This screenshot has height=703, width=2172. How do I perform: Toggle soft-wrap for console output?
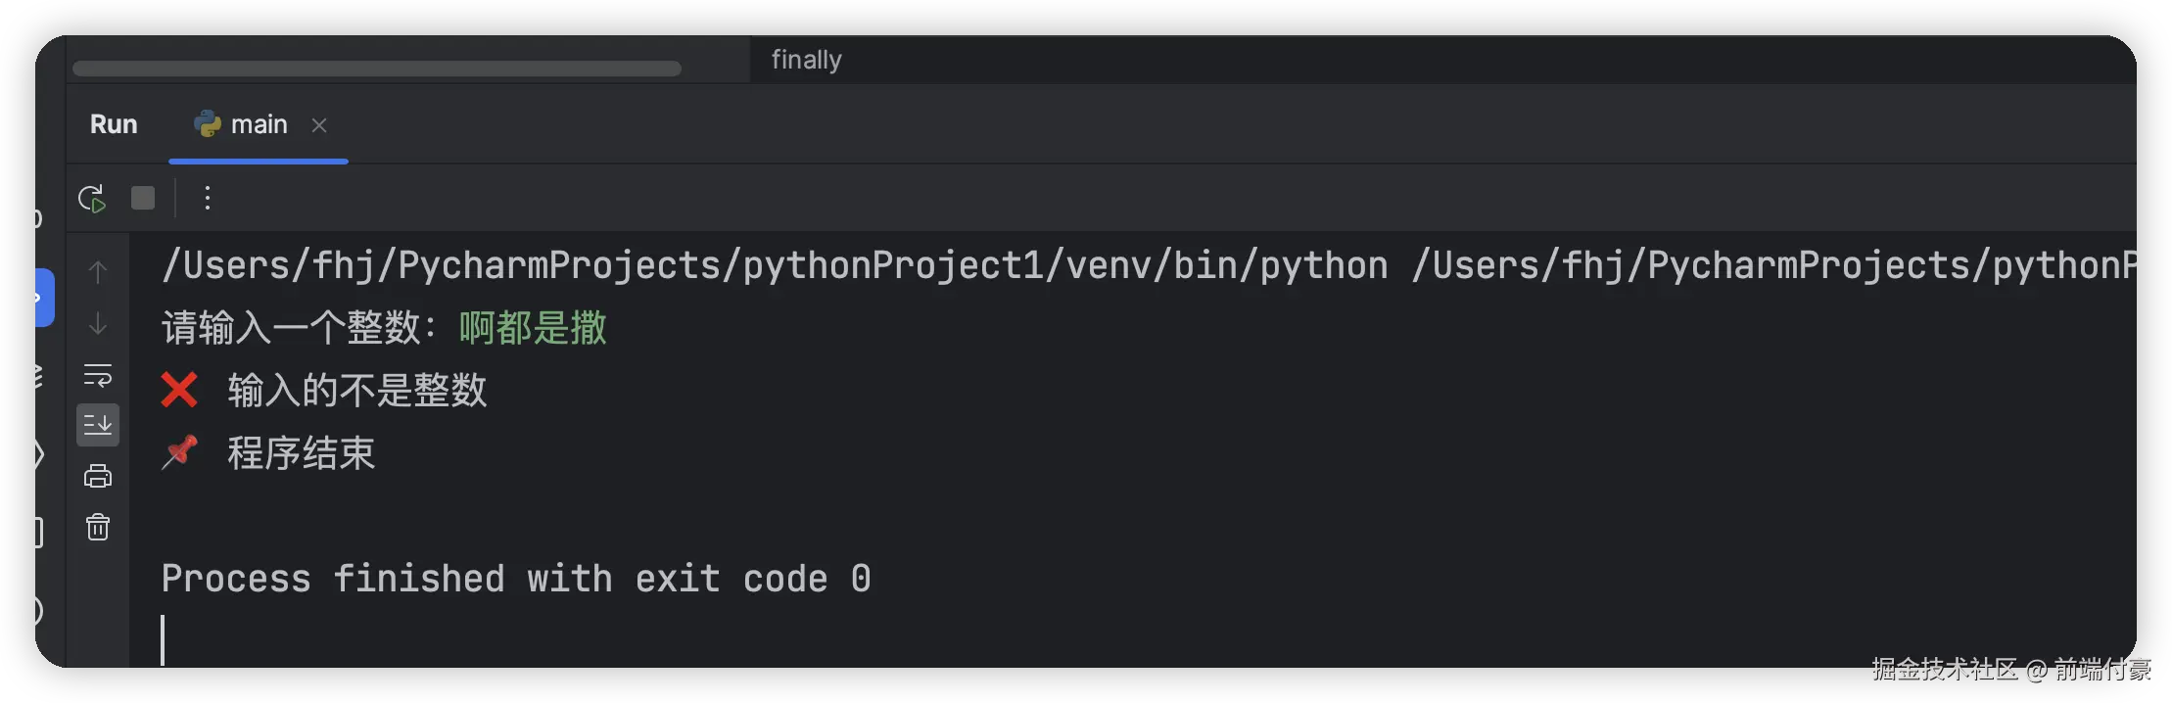click(x=98, y=375)
